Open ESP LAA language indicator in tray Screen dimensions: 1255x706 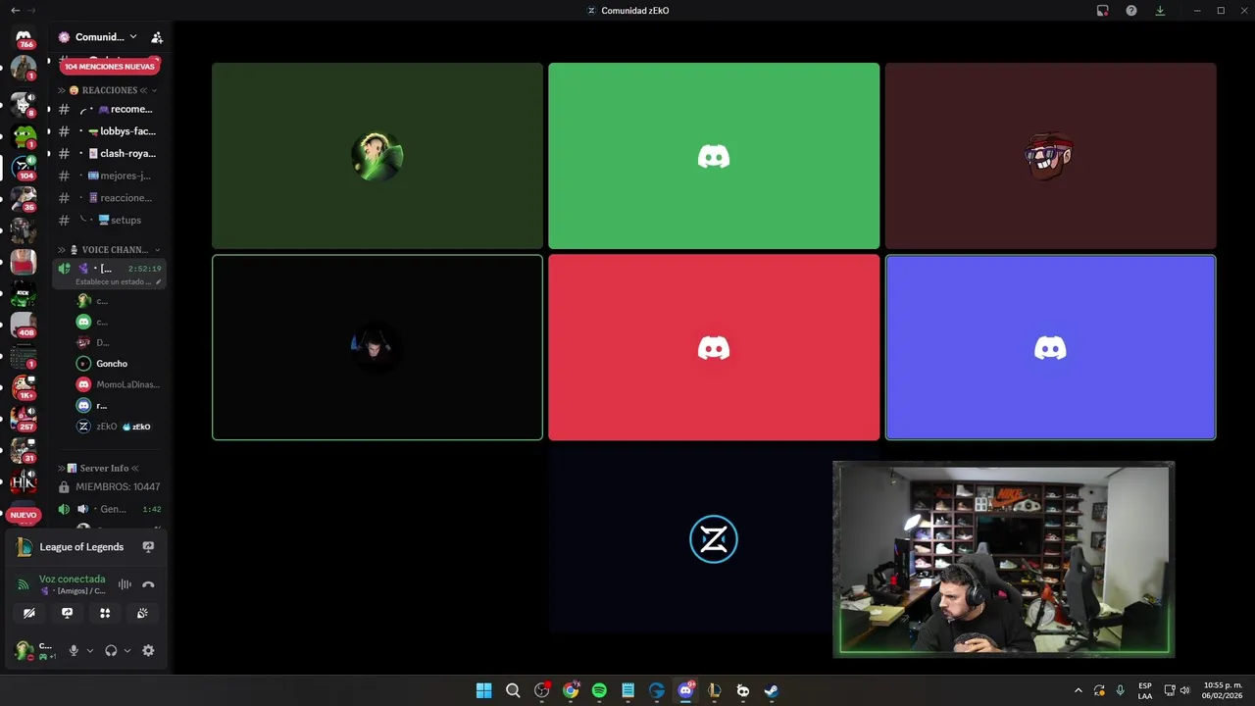point(1145,690)
